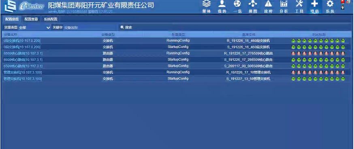
Task: Click the red alarm light icon
Action: (x=343, y=2)
